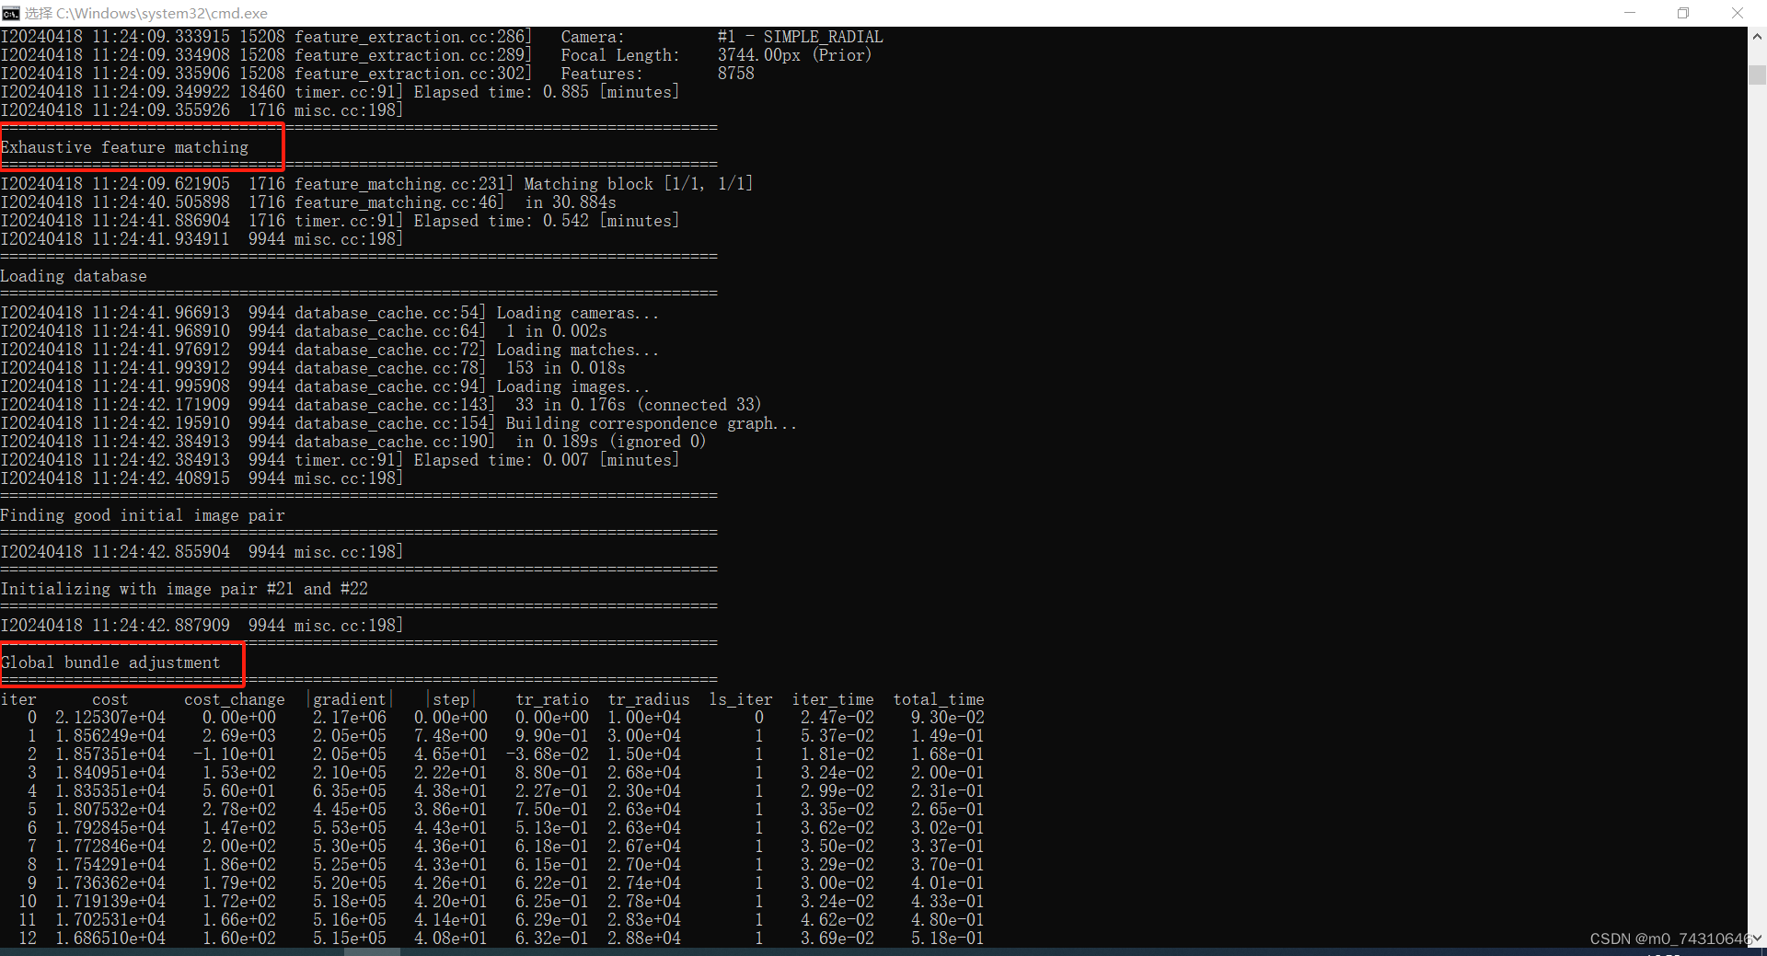1767x956 pixels.
Task: Click the scrollbar up arrow
Action: 1756,37
